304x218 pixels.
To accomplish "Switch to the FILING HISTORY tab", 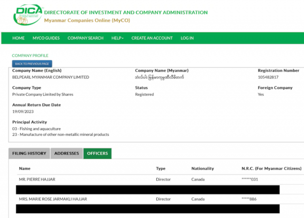I will (29, 153).
